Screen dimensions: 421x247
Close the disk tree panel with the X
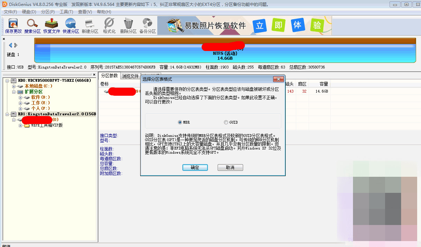[x=94, y=74]
